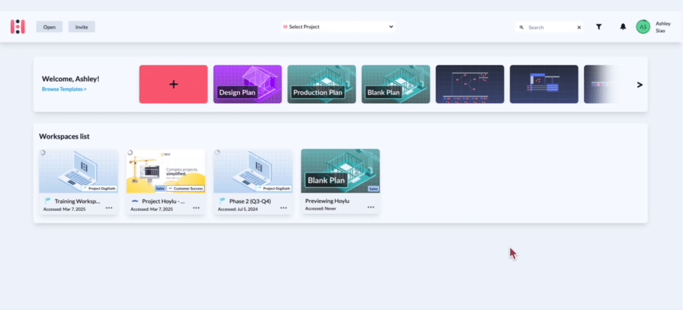
Task: Open the Previewing Hoylu workspace thumbnail
Action: (340, 171)
